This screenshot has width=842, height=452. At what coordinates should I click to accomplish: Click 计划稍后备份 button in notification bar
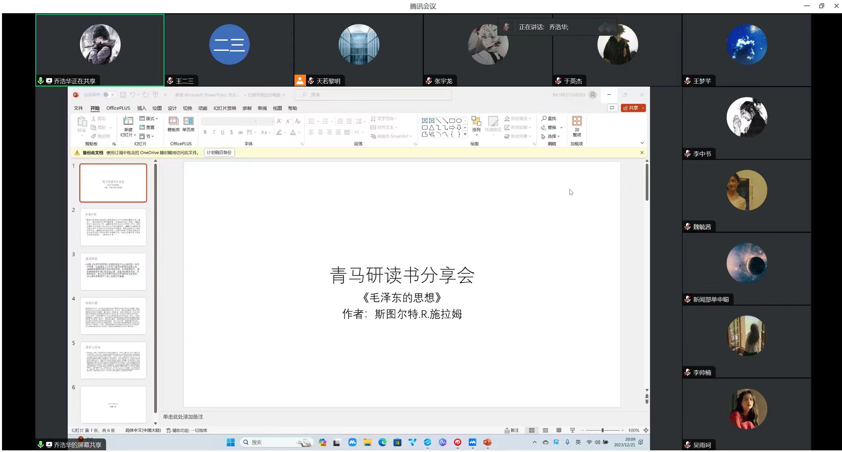[x=219, y=152]
